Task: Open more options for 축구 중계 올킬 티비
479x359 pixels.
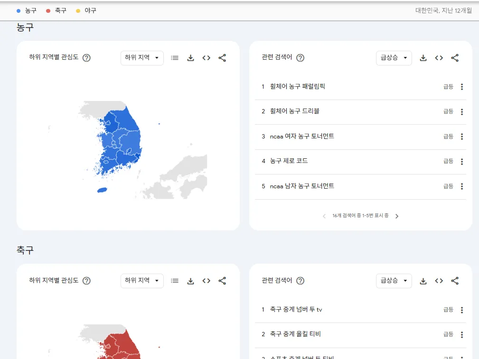Action: pos(462,335)
